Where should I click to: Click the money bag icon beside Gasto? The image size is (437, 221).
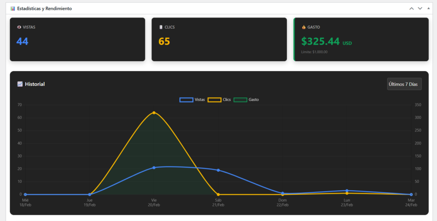click(x=303, y=27)
